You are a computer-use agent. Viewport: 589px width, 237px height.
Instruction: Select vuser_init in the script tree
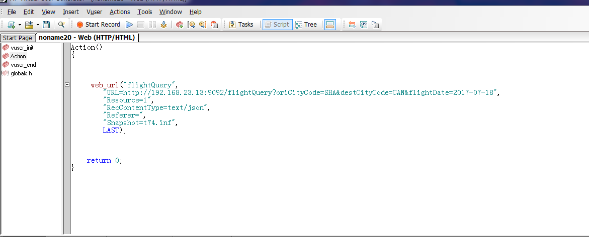[x=22, y=48]
